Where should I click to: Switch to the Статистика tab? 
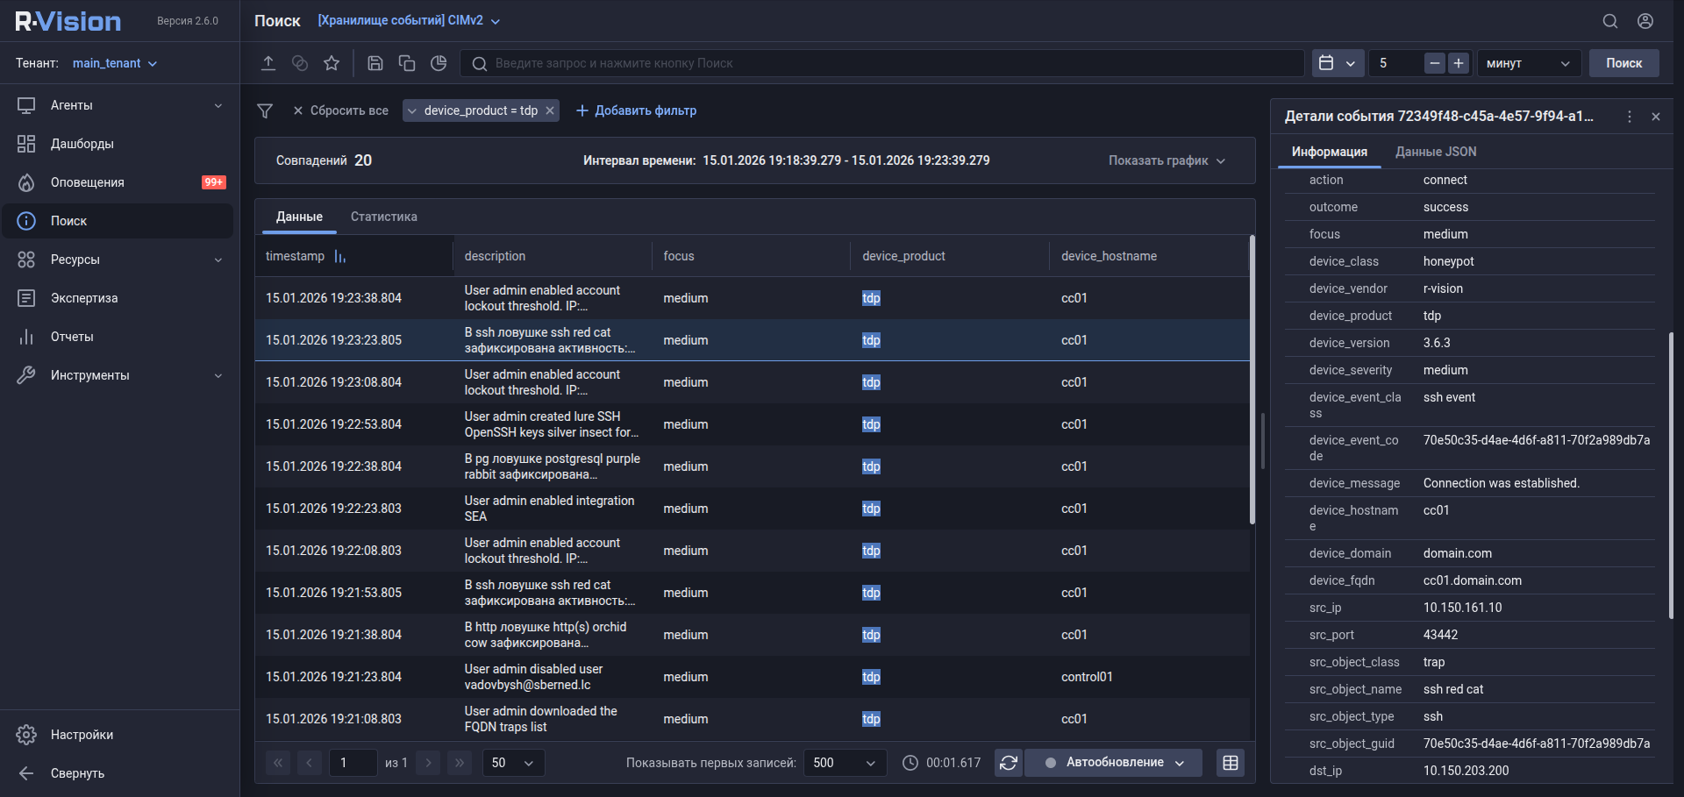[x=383, y=217]
